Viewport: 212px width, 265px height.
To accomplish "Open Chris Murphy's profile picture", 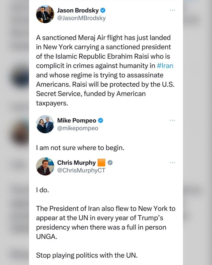I will pos(45,166).
